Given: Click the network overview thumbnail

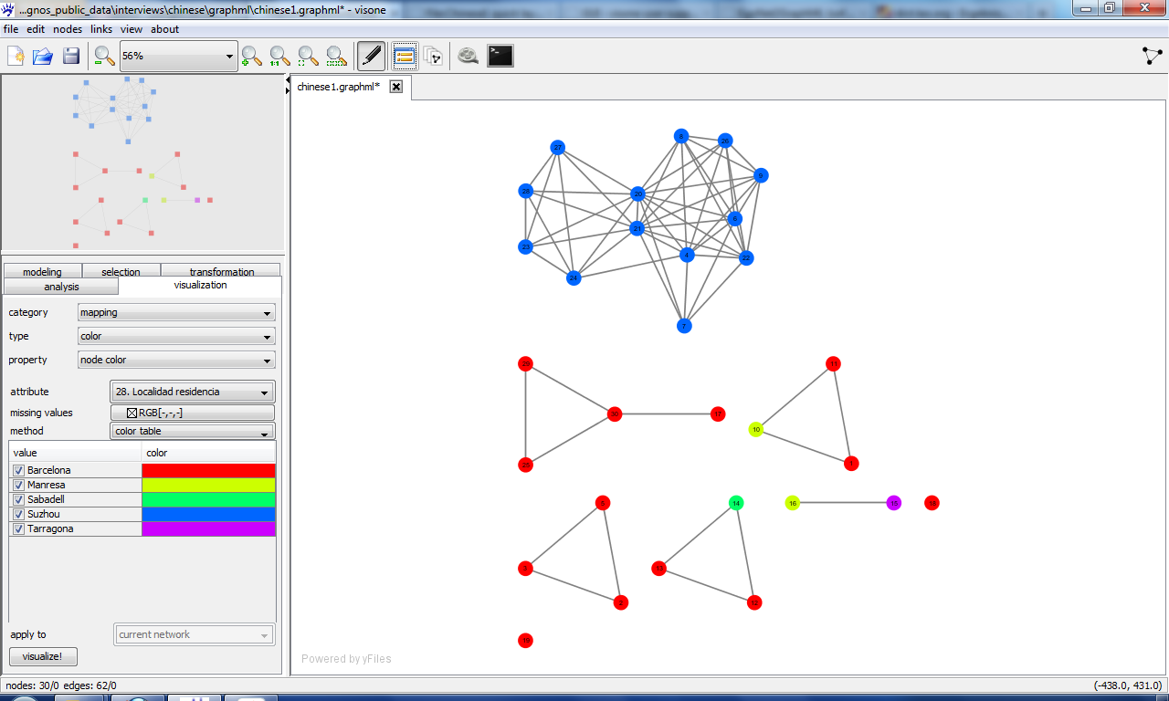Looking at the screenshot, I should click(x=142, y=162).
